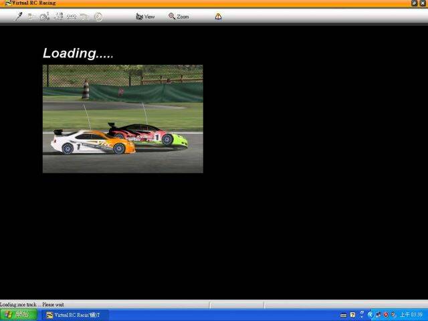Click the second greyed toolbar icon

point(31,17)
